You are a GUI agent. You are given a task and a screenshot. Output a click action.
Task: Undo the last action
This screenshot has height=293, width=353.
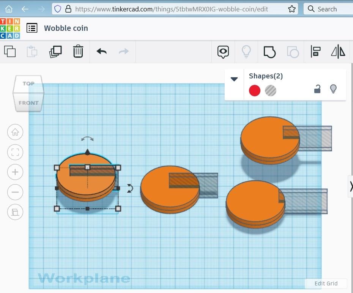coord(101,51)
